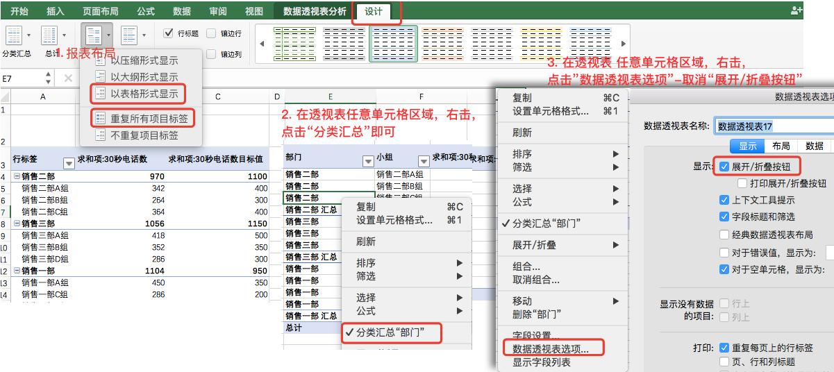This screenshot has width=834, height=372.
Task: Open the 部门 column filter dropdown
Action: (368, 161)
